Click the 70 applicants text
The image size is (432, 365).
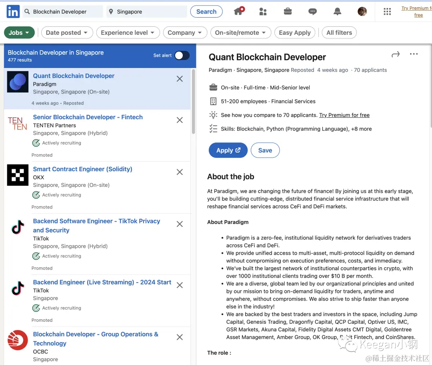click(370, 70)
